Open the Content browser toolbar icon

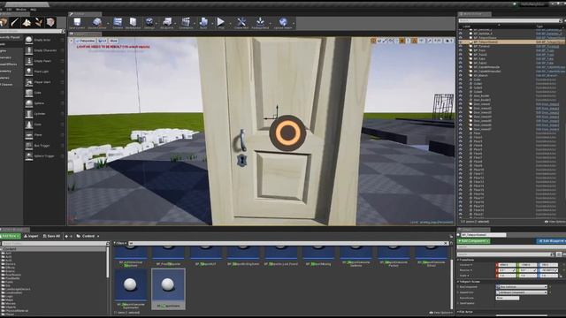coord(118,23)
